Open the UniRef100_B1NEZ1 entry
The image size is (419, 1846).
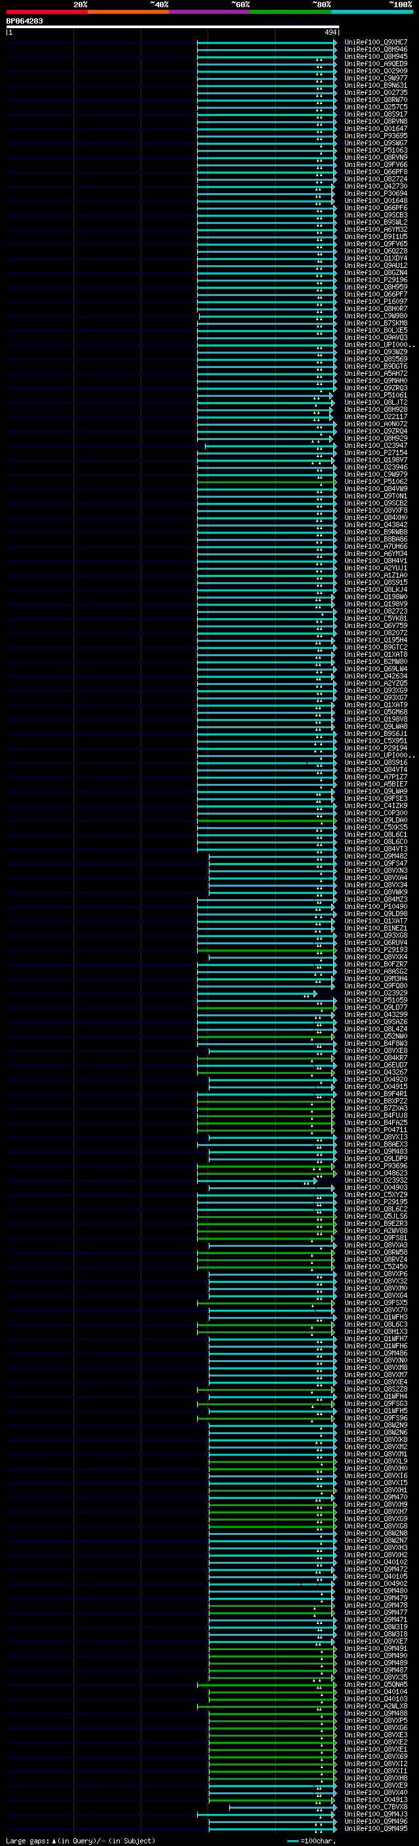376,929
